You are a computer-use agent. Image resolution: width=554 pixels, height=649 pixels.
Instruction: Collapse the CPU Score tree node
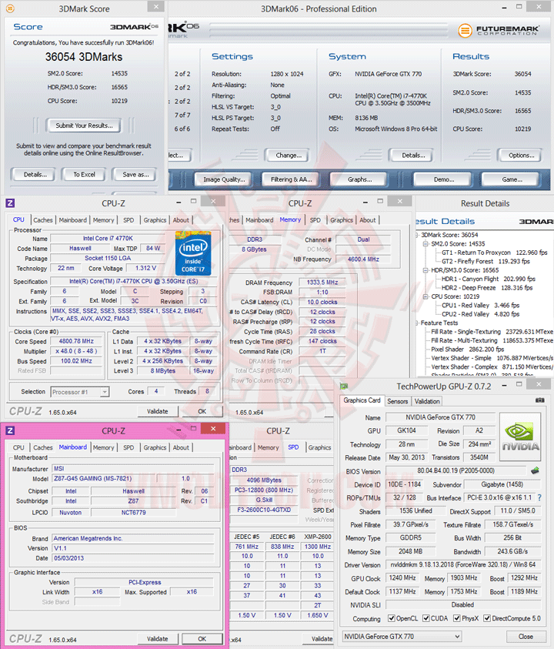click(x=426, y=296)
